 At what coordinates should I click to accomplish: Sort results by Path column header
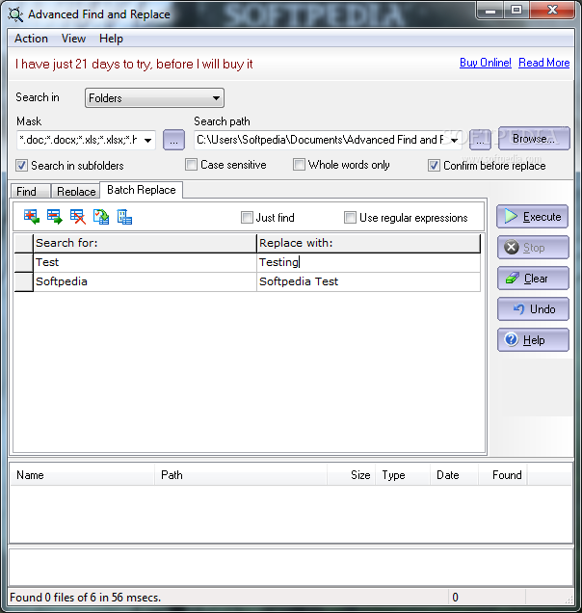point(241,475)
